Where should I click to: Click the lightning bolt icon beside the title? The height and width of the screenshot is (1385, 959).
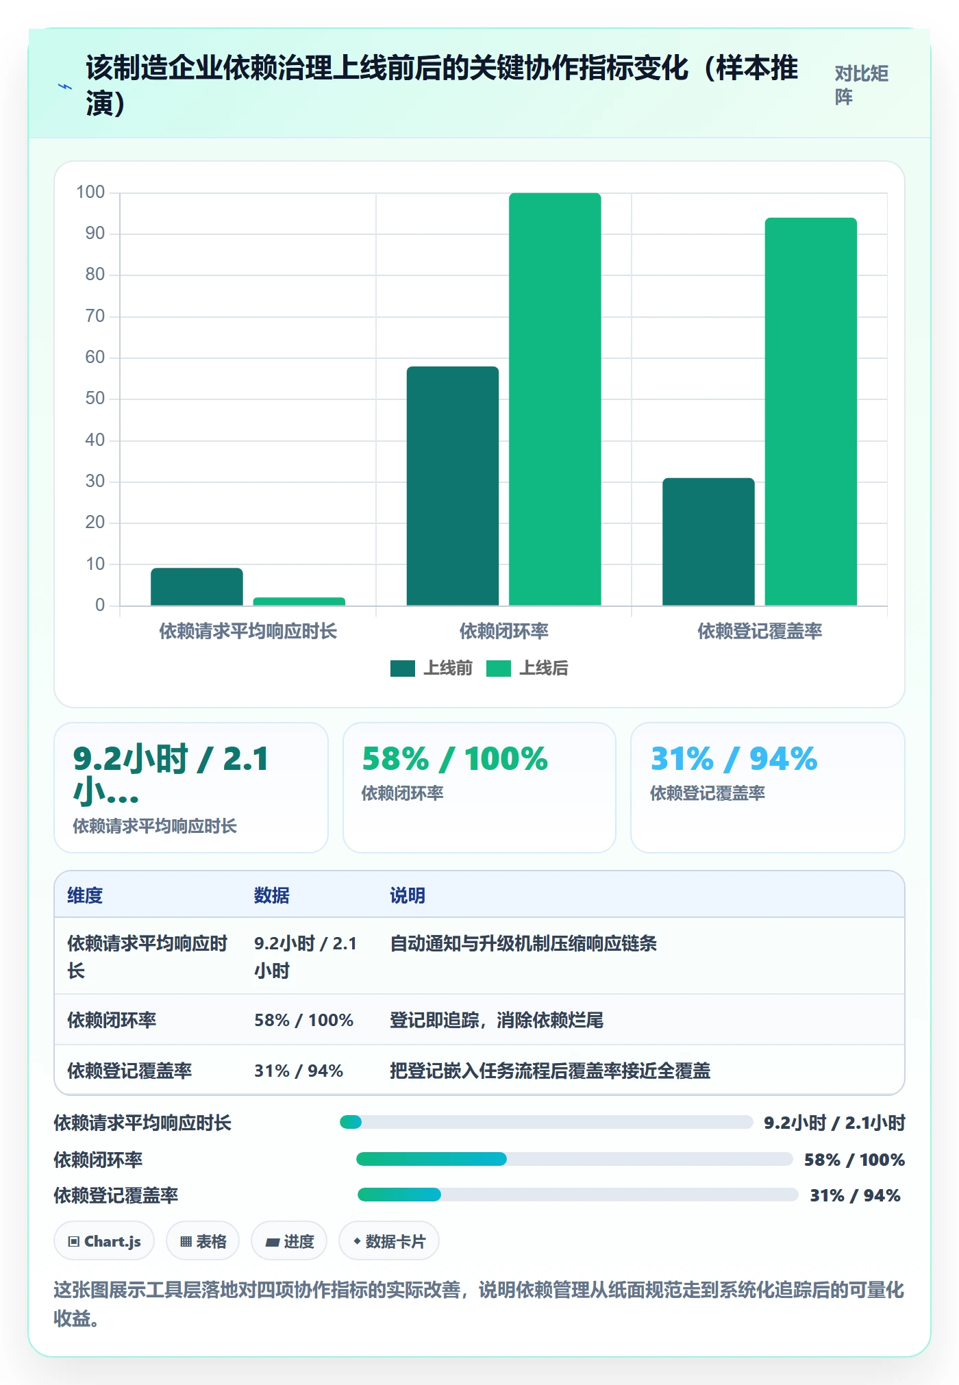coord(65,86)
